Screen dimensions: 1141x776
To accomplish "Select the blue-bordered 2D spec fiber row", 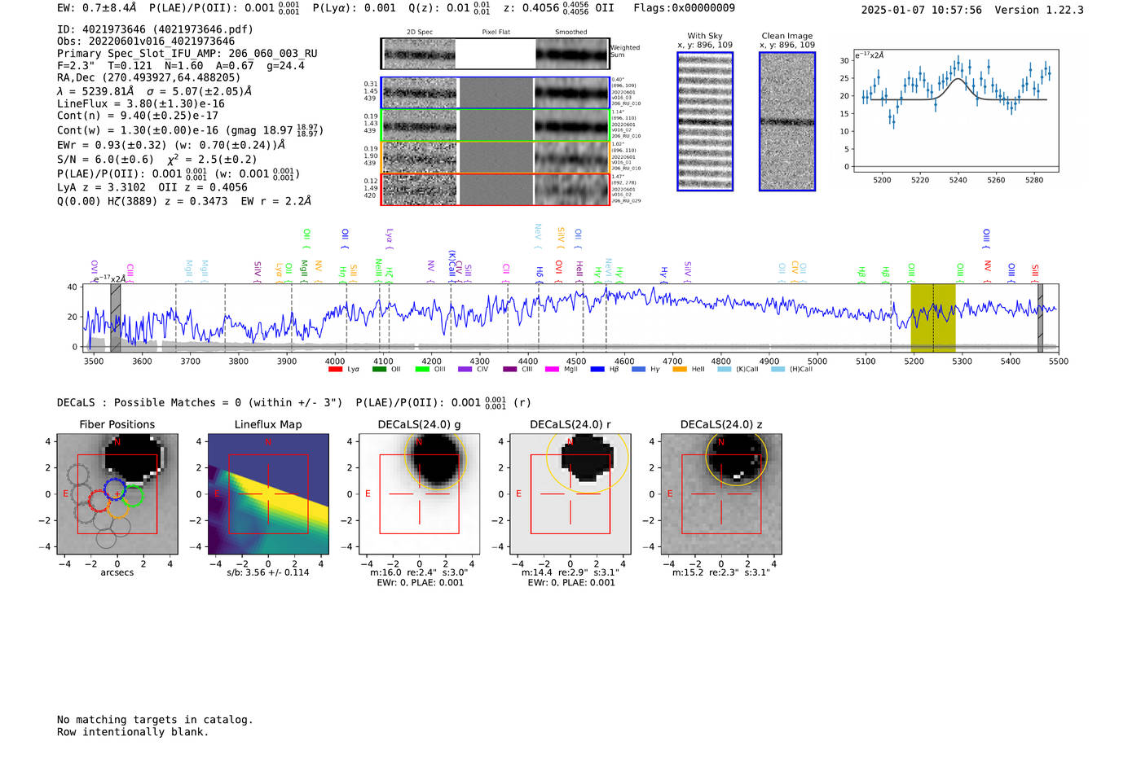I will click(x=496, y=94).
